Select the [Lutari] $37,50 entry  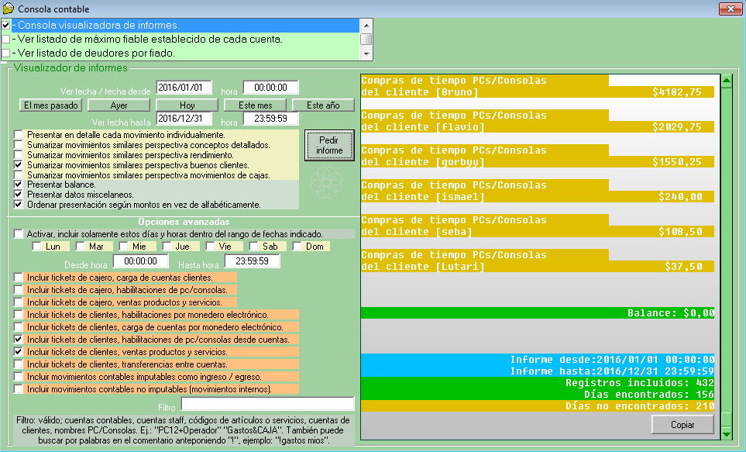click(x=538, y=261)
